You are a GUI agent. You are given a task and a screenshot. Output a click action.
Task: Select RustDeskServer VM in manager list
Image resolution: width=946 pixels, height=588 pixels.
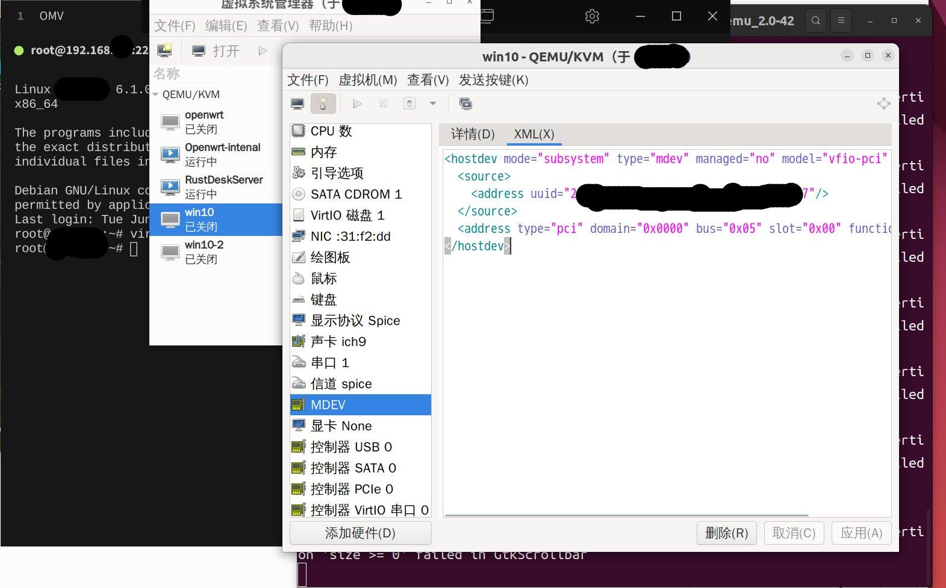coord(216,187)
